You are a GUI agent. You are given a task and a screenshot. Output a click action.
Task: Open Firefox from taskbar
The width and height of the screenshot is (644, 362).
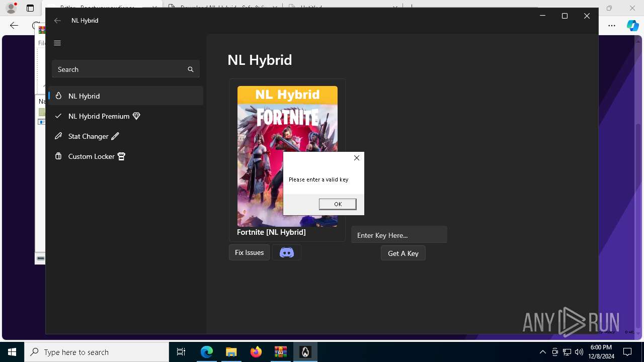pos(256,352)
